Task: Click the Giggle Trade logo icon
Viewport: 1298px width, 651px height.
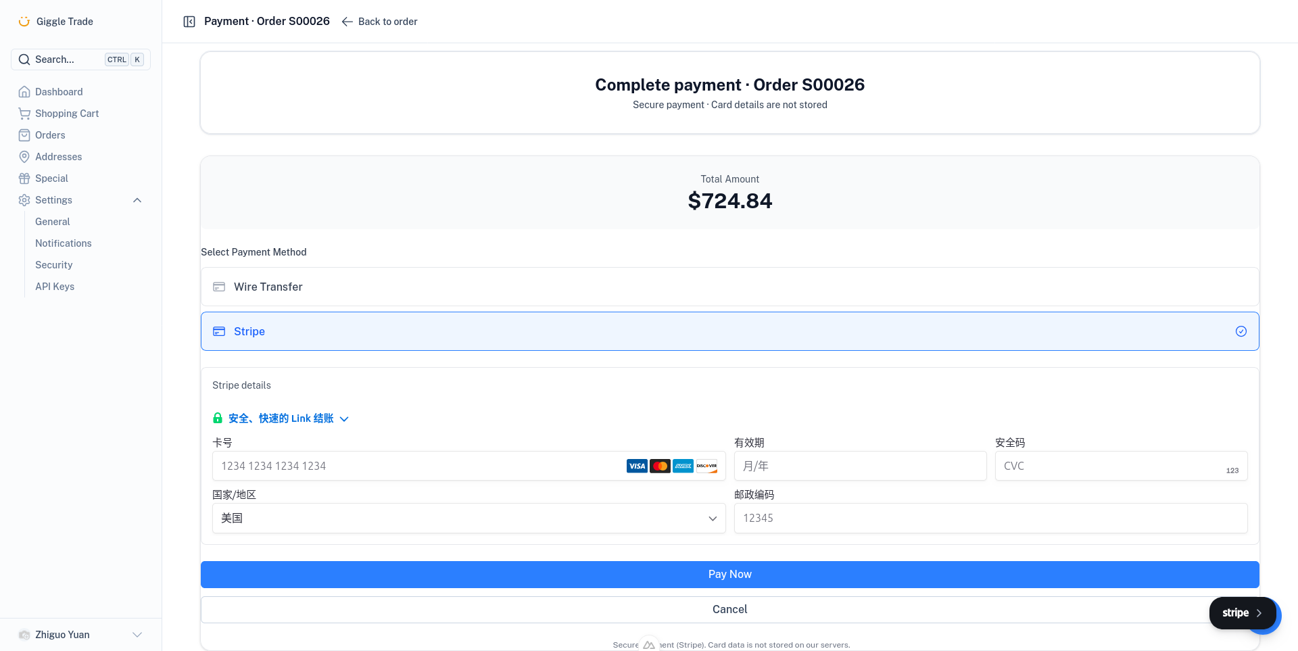Action: (24, 21)
